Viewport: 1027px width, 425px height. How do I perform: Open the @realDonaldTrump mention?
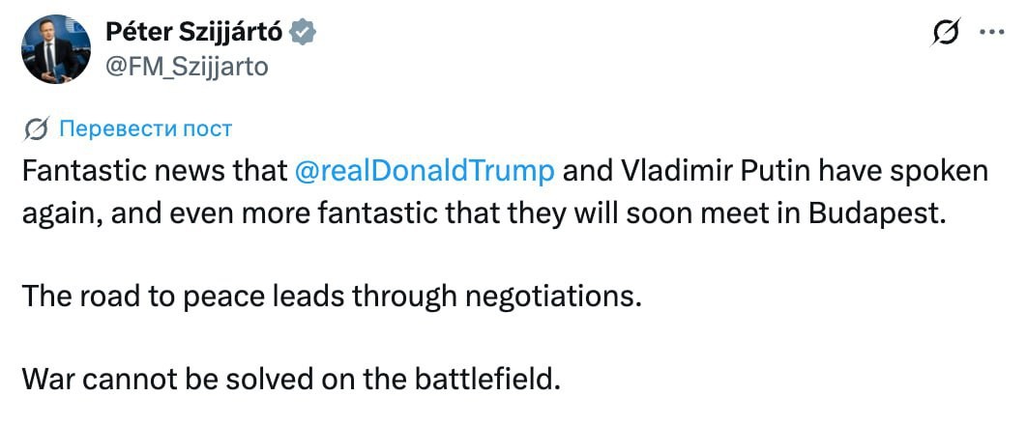coord(424,171)
